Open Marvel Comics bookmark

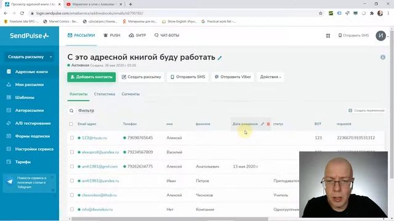tap(60, 21)
